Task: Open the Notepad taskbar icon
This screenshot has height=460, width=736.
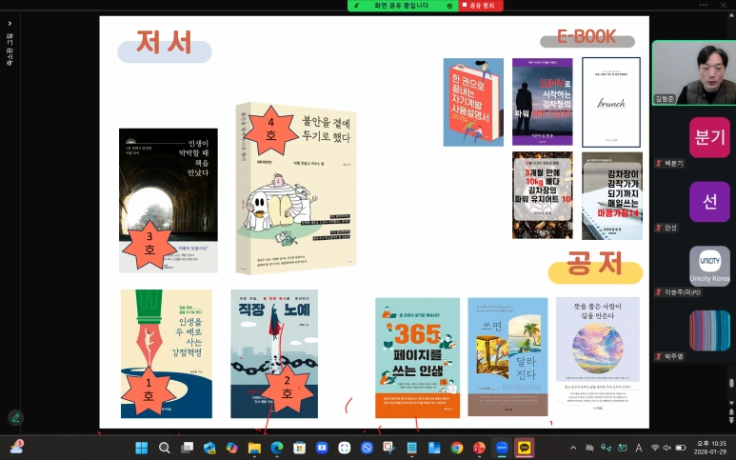Action: tap(411, 448)
